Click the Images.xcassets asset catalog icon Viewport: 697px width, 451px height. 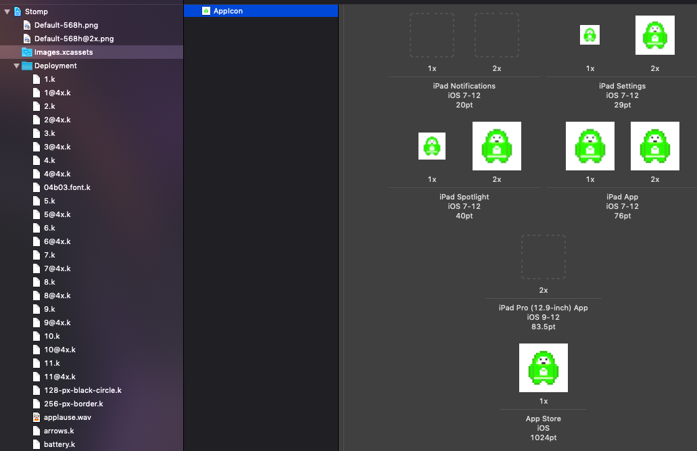coord(26,52)
